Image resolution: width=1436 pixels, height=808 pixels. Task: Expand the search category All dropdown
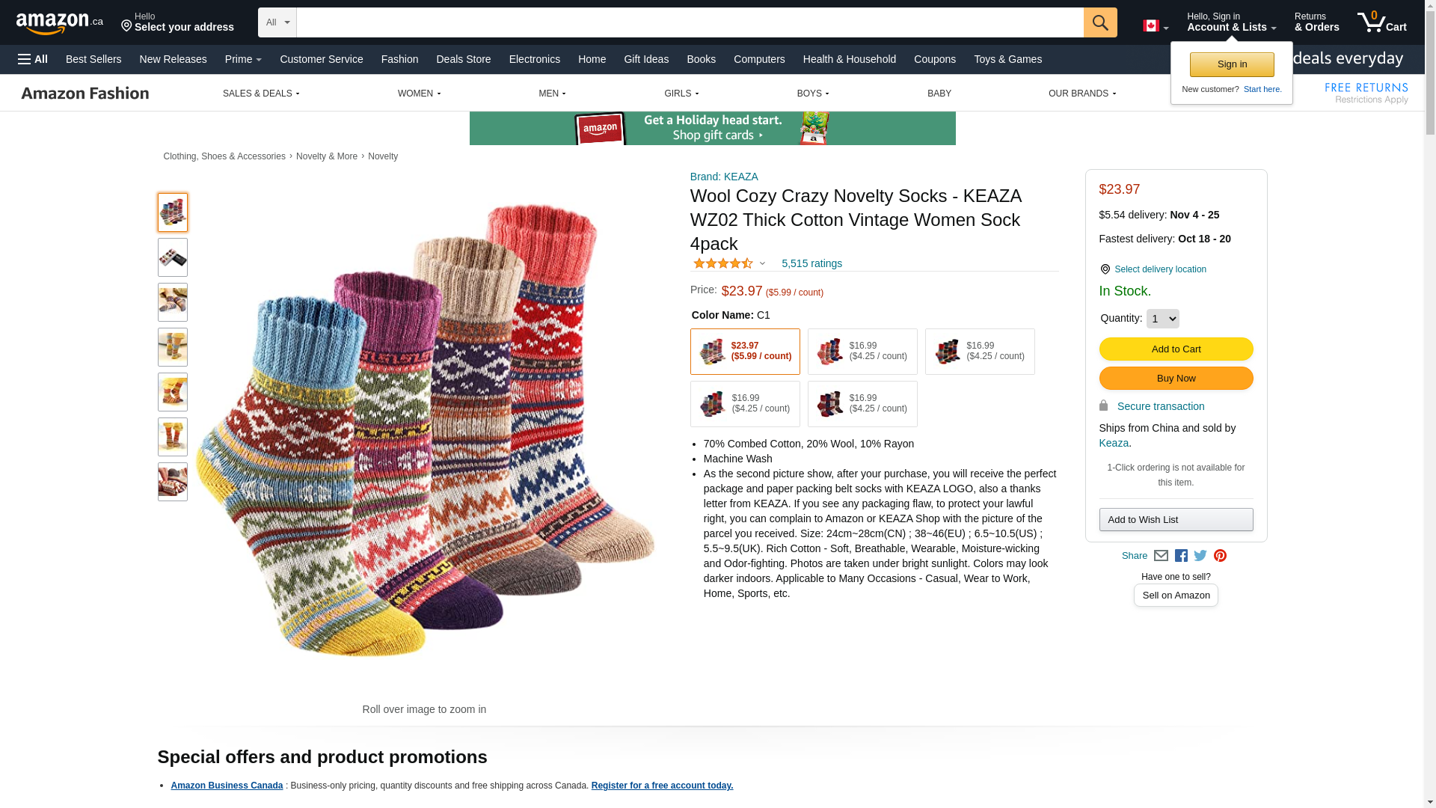coord(277,22)
